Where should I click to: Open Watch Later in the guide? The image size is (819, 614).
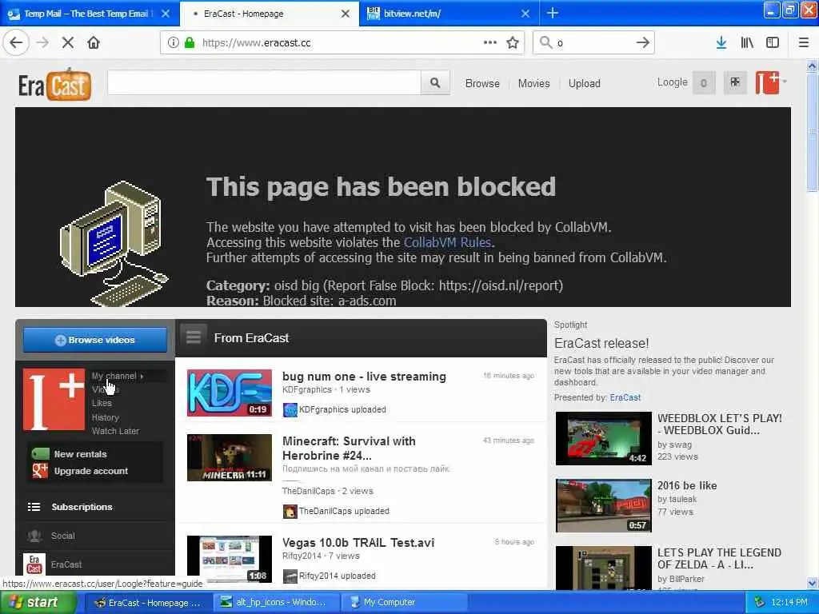point(115,431)
